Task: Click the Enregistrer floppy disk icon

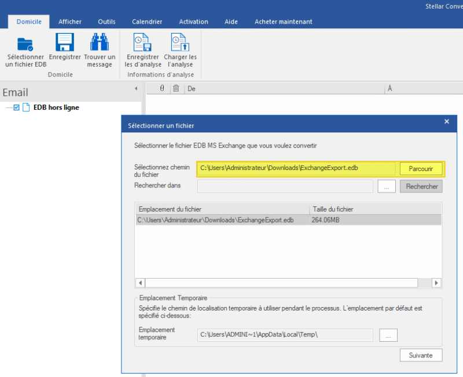Action: (65, 43)
